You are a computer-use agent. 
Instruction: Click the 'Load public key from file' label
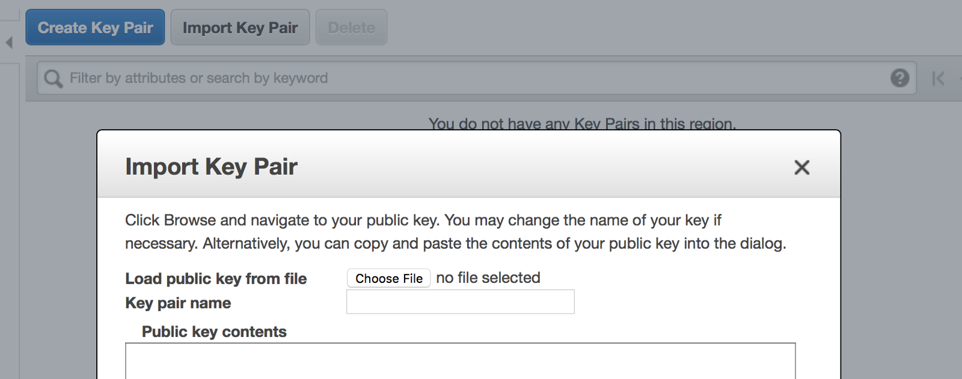(x=216, y=279)
